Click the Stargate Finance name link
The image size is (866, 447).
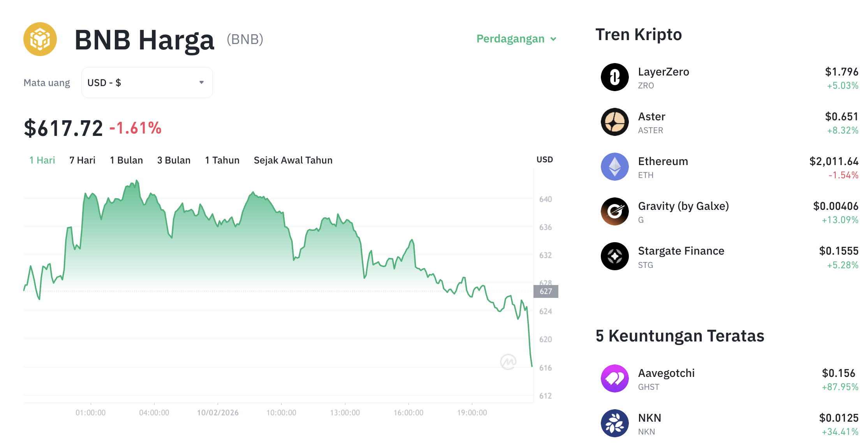pos(681,251)
